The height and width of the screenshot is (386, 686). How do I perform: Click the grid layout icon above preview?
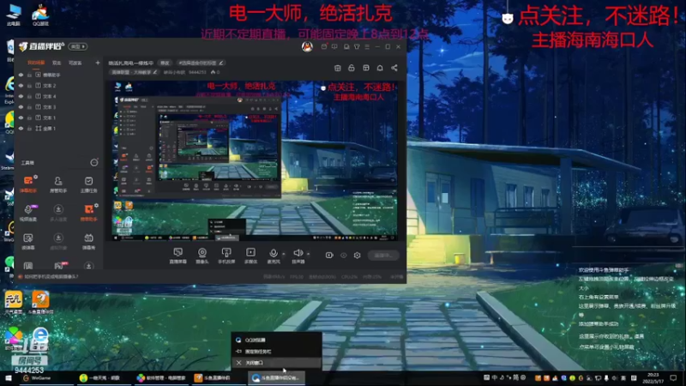click(337, 68)
